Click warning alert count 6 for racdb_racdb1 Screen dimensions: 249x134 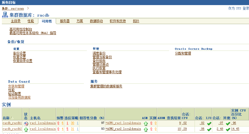click(x=62, y=123)
